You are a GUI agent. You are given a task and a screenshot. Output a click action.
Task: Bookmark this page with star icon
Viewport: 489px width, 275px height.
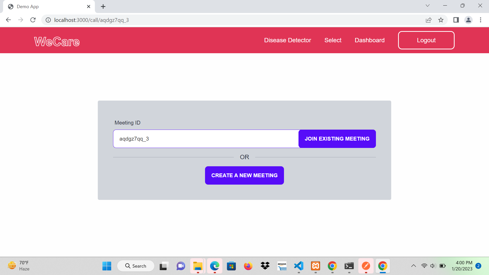coord(441,20)
